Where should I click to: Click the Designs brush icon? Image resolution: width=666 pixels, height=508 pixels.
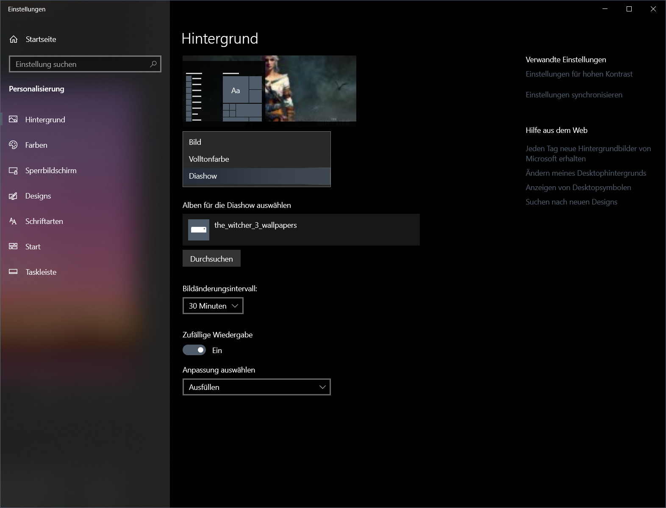click(13, 196)
